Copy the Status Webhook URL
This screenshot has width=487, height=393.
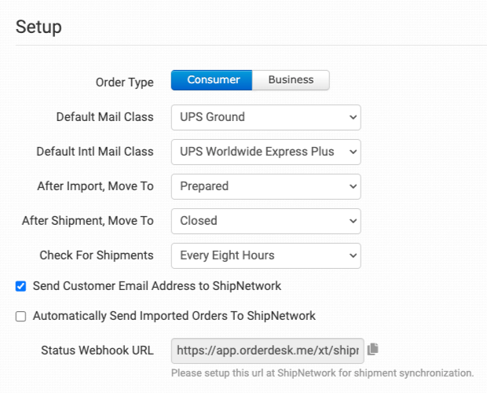tap(373, 349)
